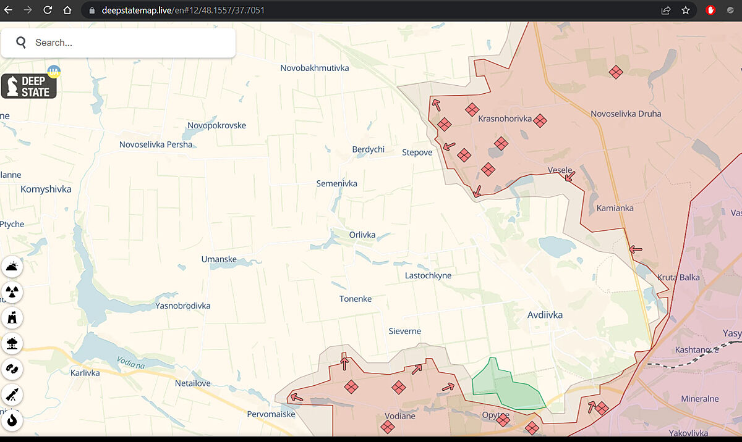Viewport: 742px width, 442px height.
Task: Click the Avdiivka town label on map
Action: click(x=545, y=315)
